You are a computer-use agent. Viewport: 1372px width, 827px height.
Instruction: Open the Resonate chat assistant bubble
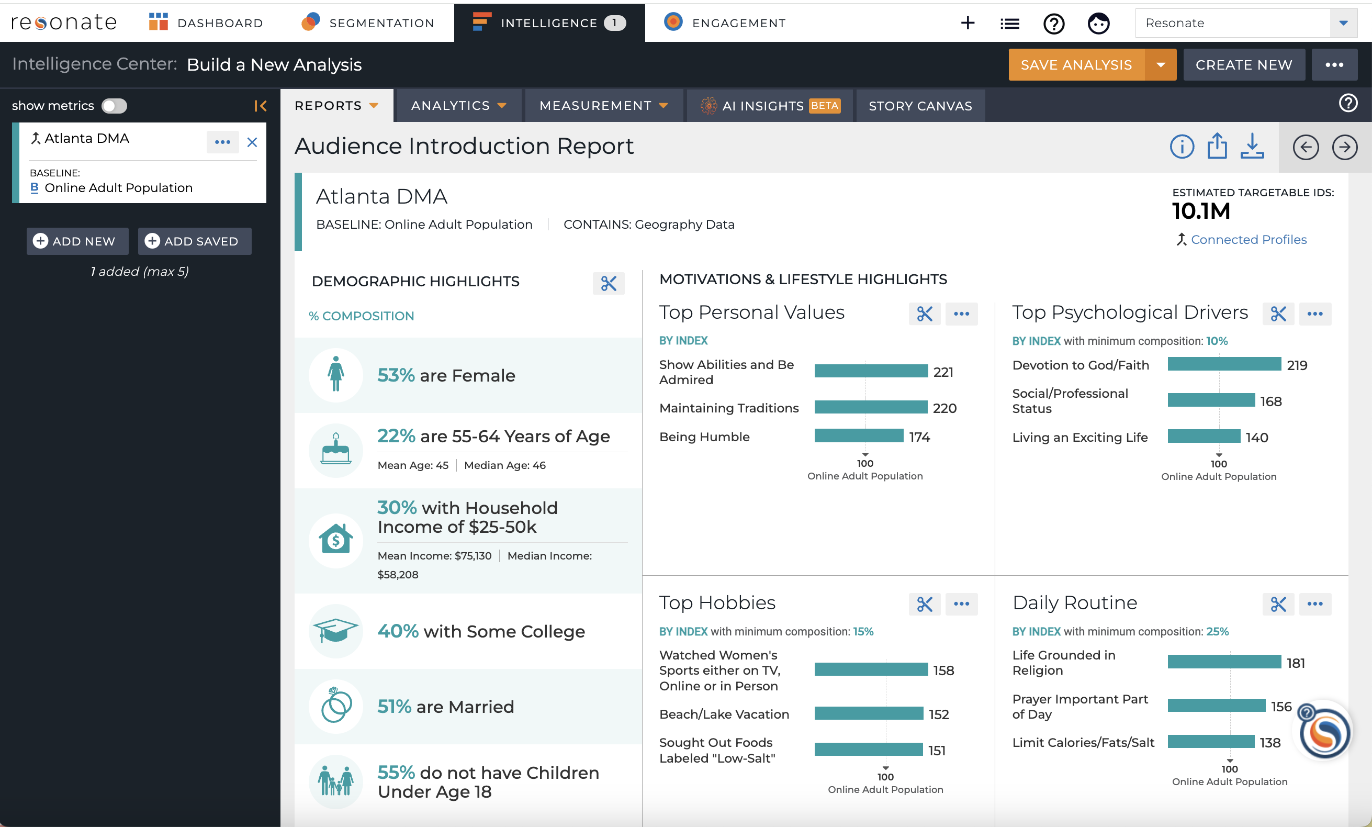click(1325, 732)
